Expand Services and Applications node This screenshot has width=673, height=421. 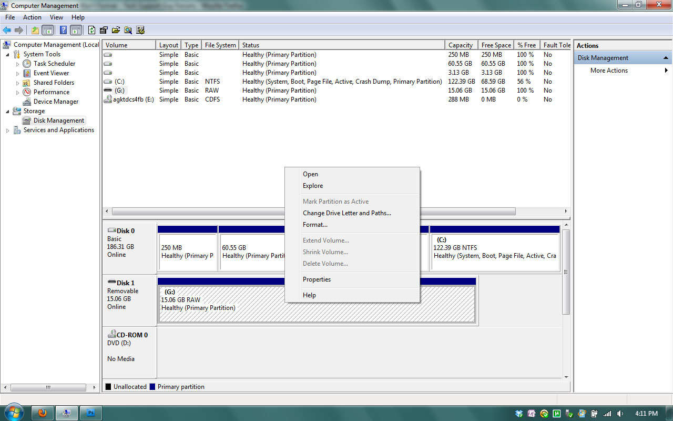point(7,130)
